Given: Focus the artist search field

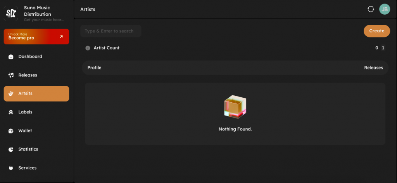Looking at the screenshot, I should (111, 31).
